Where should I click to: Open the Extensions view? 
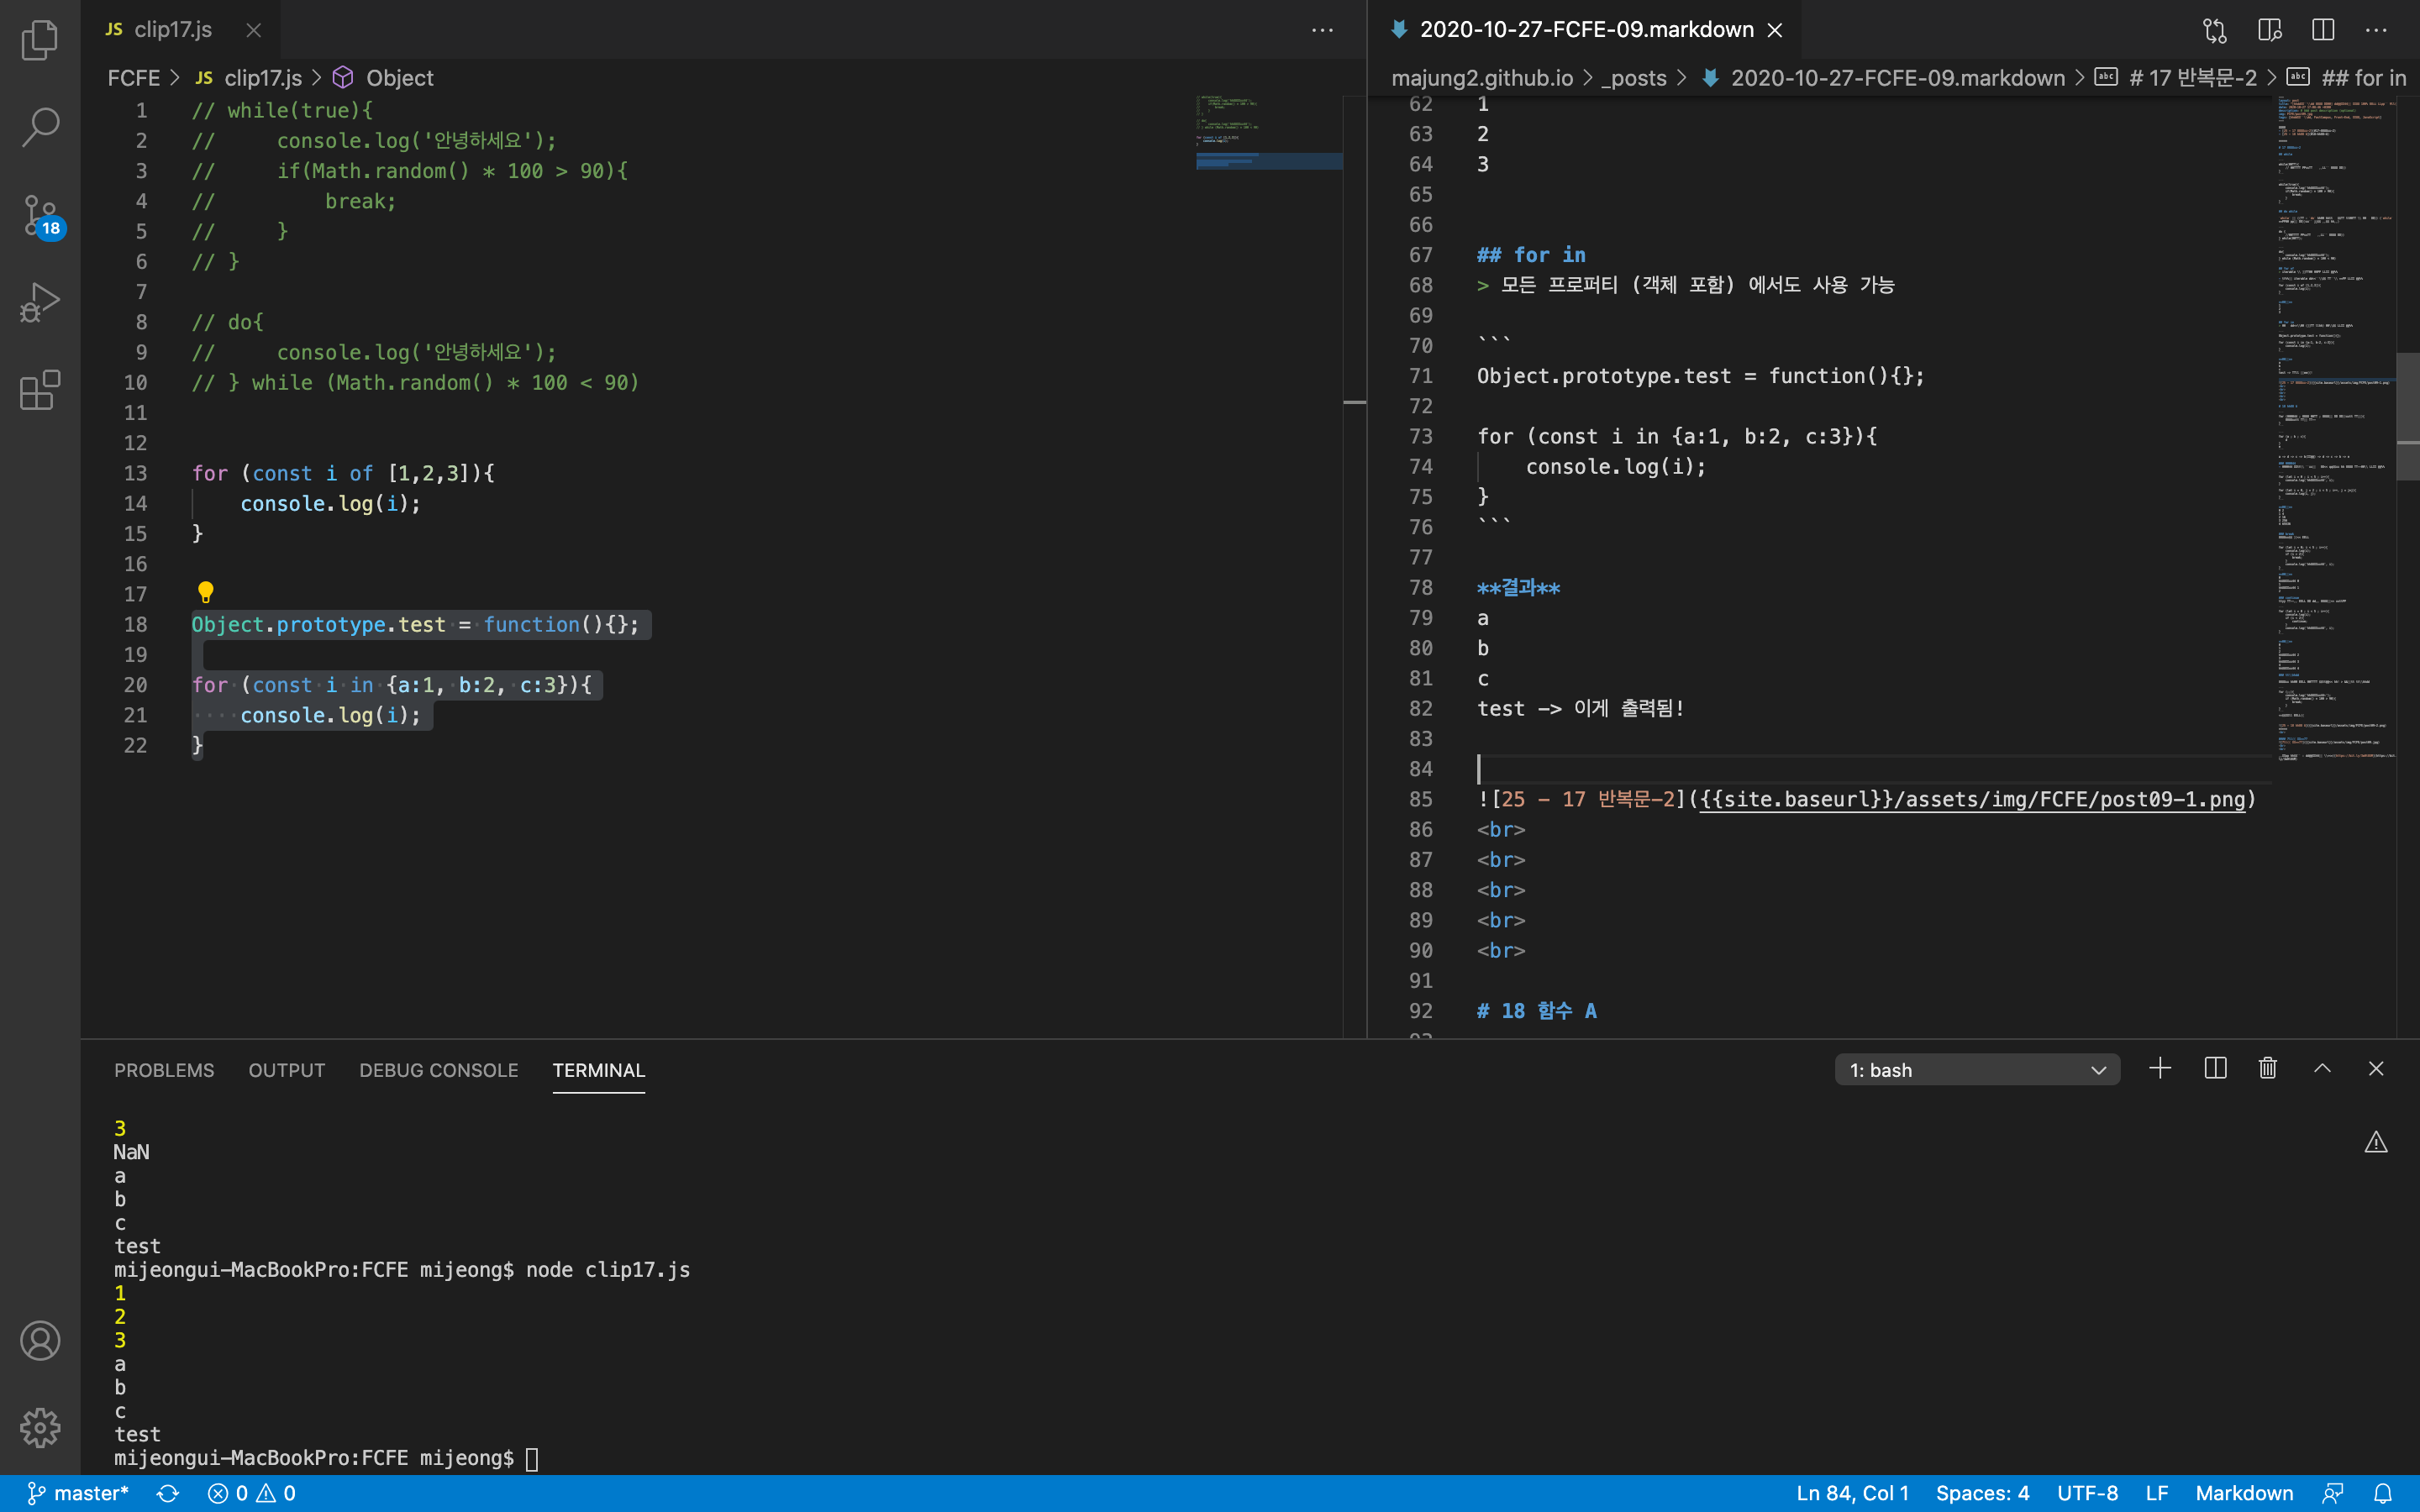pyautogui.click(x=40, y=390)
